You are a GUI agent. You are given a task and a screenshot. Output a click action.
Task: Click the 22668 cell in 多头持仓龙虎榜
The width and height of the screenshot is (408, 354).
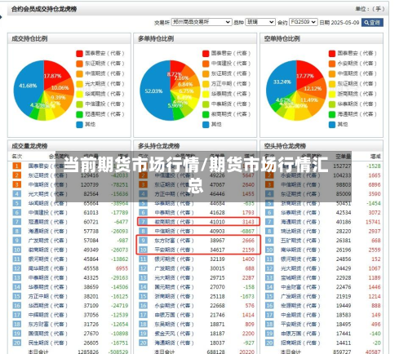coord(217,306)
